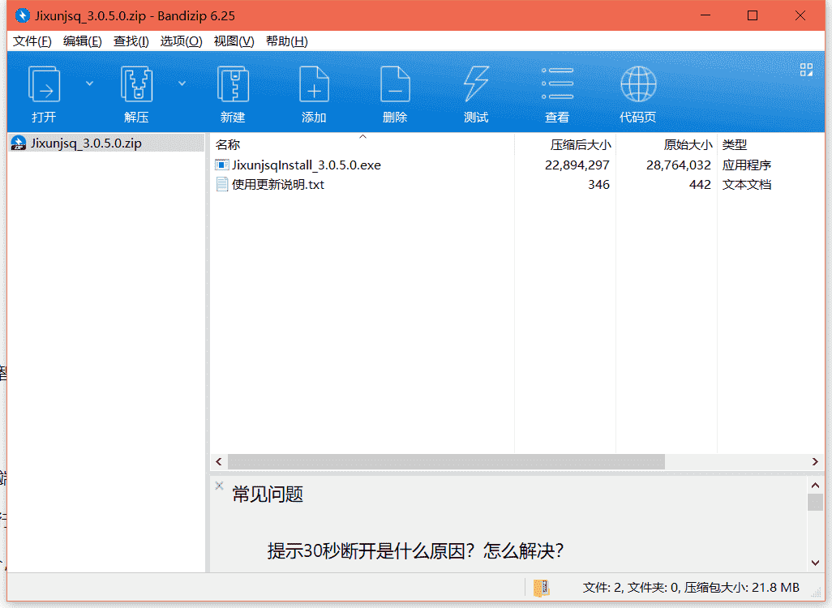The width and height of the screenshot is (832, 608).
Task: Maximize the Bandizip window
Action: (753, 15)
